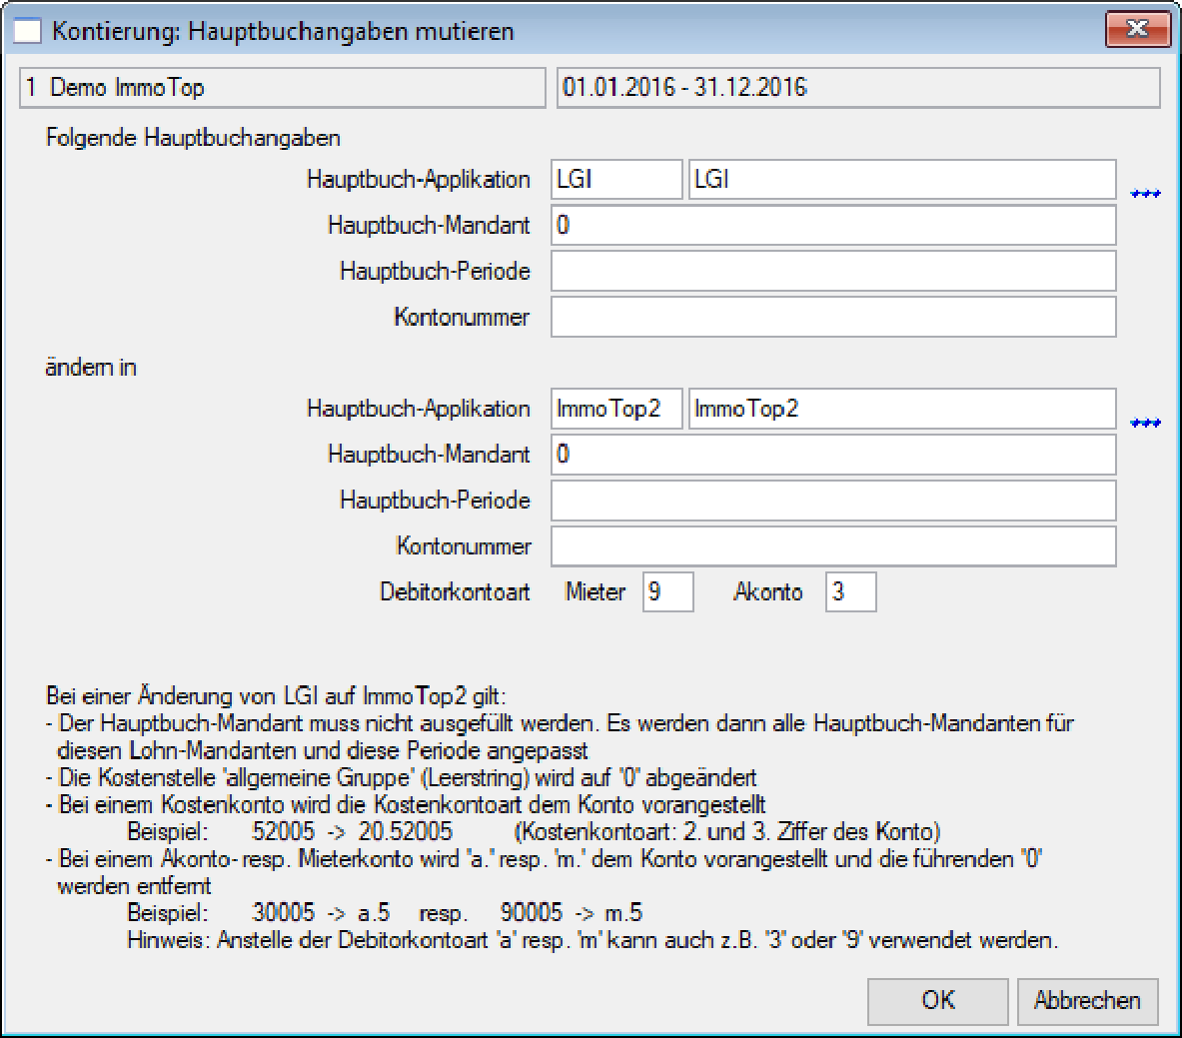This screenshot has height=1038, width=1182.
Task: Open lookup dots beside target ImmoTop2 application
Action: point(1145,423)
